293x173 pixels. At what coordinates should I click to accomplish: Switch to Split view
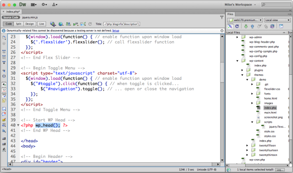click(x=18, y=24)
